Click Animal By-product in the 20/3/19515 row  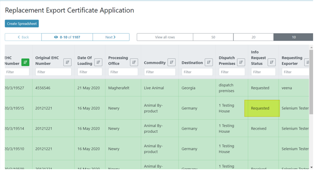click(153, 108)
